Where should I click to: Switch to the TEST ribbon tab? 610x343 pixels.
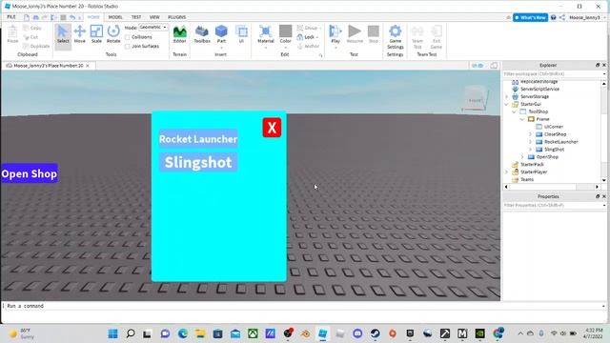[x=136, y=17]
